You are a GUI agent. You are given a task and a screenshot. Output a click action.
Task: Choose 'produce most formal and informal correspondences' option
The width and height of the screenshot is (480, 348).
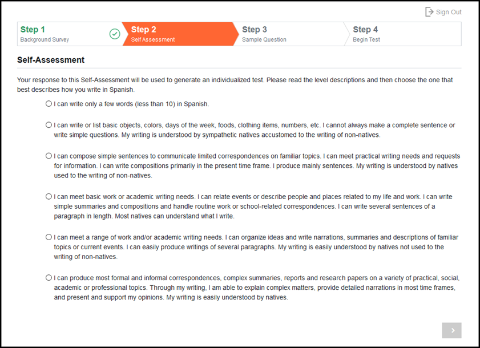(x=49, y=278)
